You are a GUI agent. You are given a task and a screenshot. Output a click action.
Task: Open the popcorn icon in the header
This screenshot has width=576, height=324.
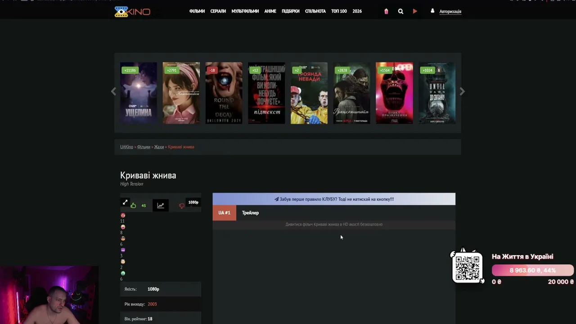point(386,11)
